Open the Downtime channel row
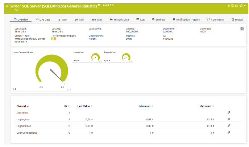Screen dimensions: 249x147 tap(128, 113)
